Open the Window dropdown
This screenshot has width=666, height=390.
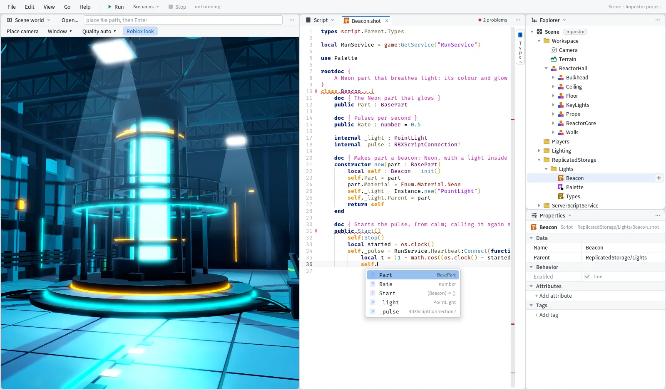click(x=60, y=31)
